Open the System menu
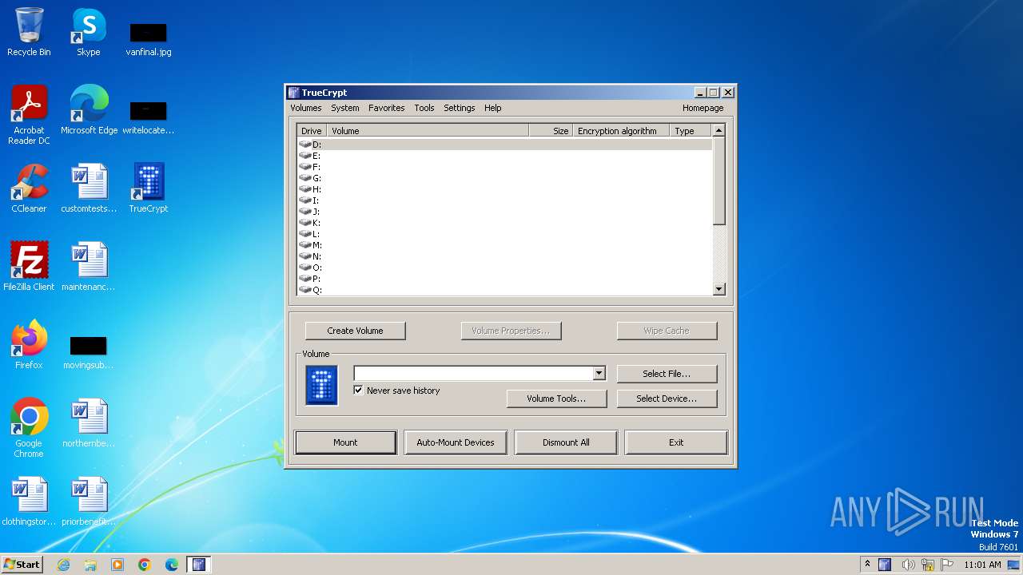The height and width of the screenshot is (575, 1023). (345, 108)
